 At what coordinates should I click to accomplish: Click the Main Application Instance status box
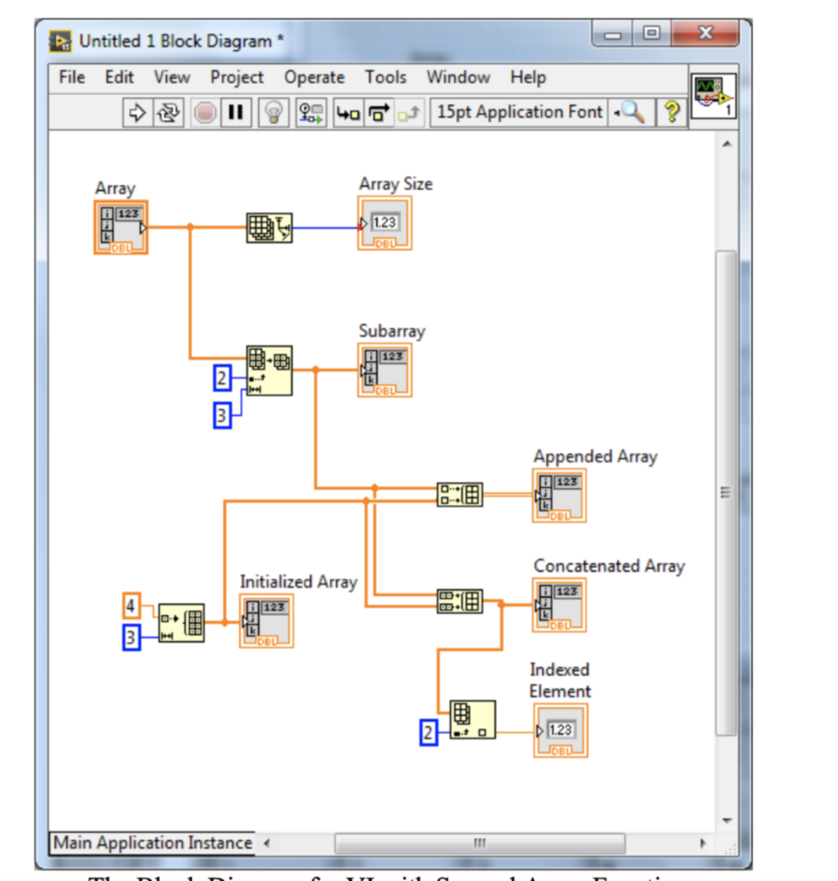point(151,843)
